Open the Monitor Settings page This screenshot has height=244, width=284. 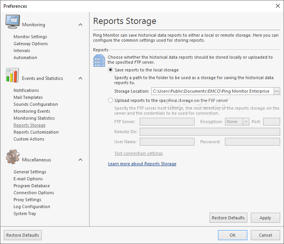[x=30, y=37]
